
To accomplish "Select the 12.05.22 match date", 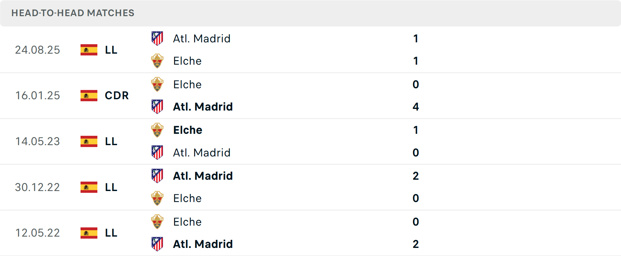I will pyautogui.click(x=38, y=233).
